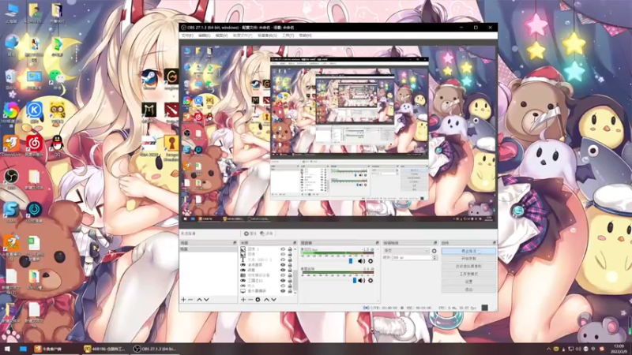Screen dimensions: 632x355
Task: Click the 开始录制 start recording button
Action: (468, 259)
